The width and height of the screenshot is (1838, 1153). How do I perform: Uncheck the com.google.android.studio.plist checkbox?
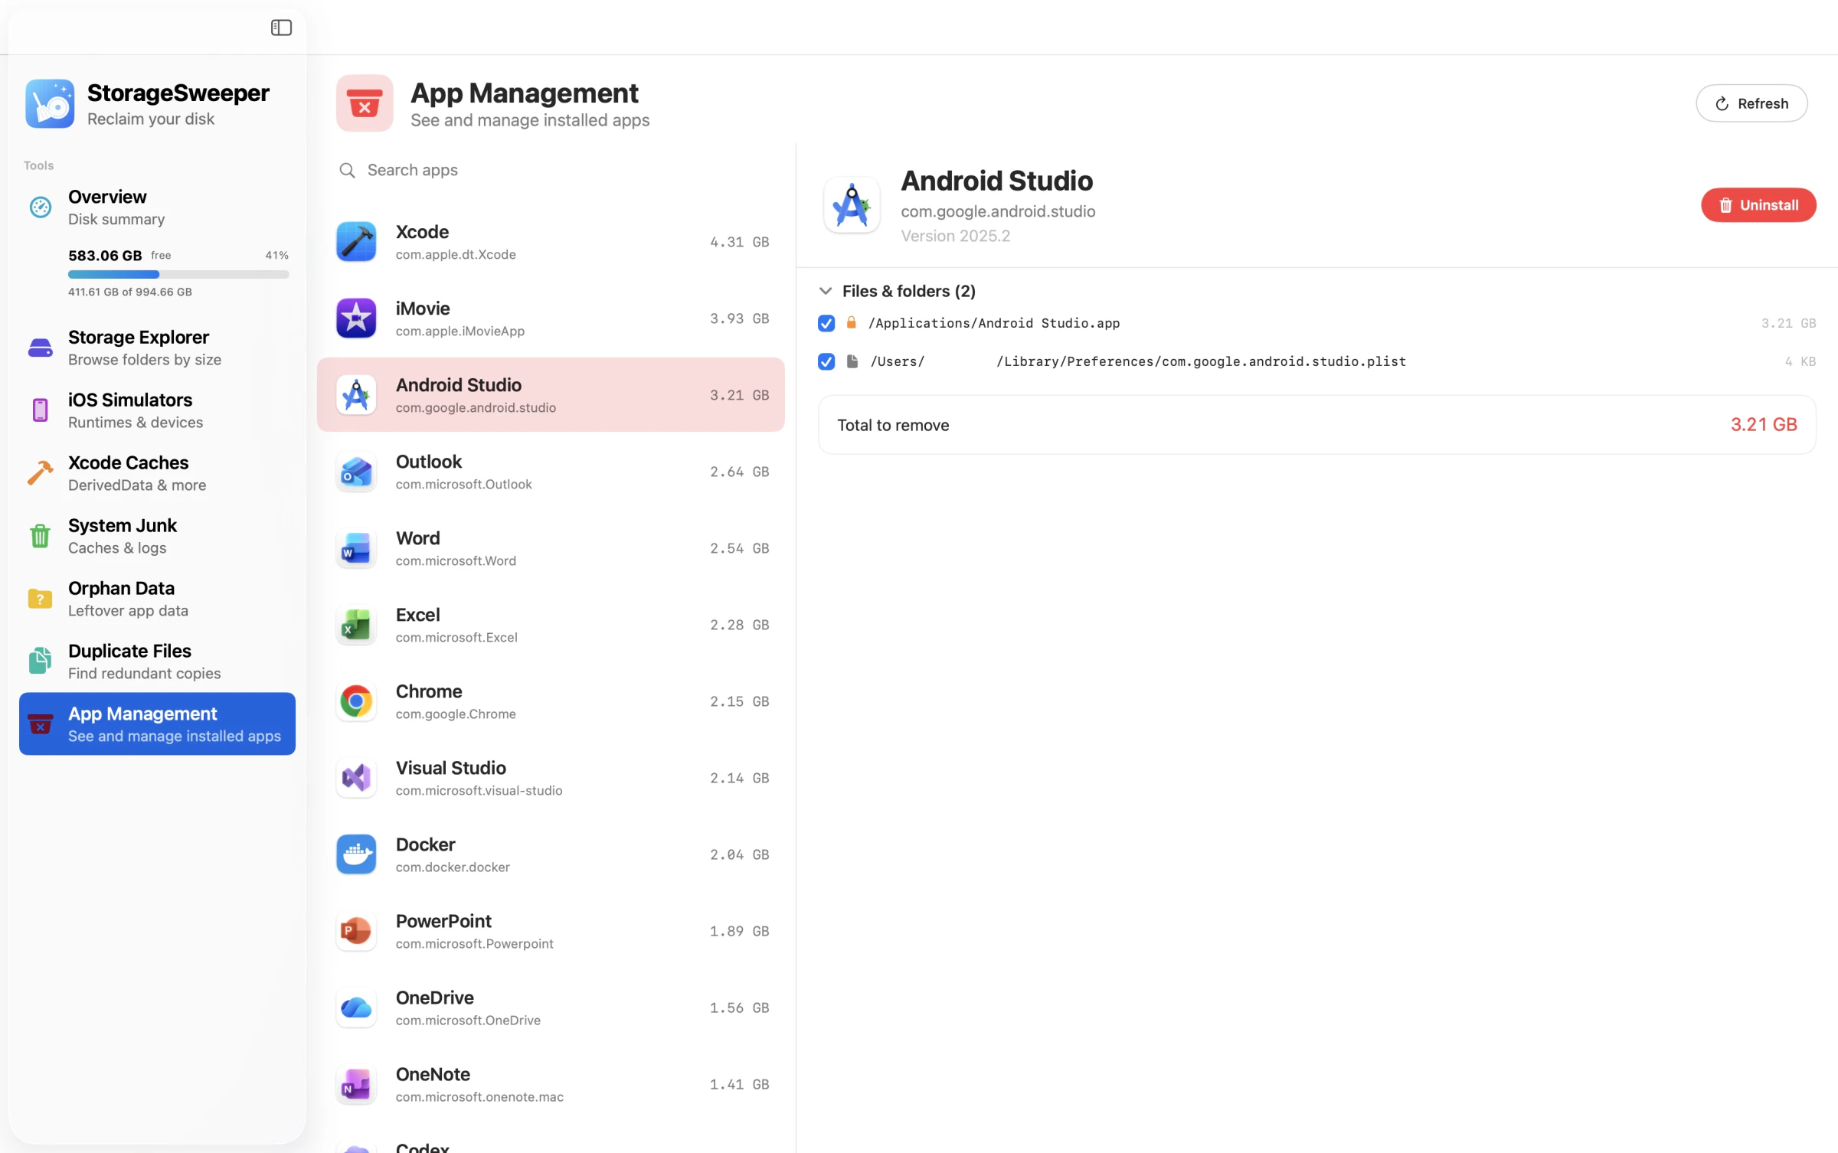point(826,361)
